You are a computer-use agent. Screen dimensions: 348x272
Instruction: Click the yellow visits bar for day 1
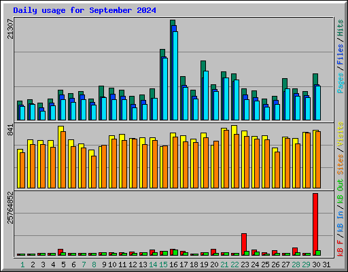coord(19,169)
